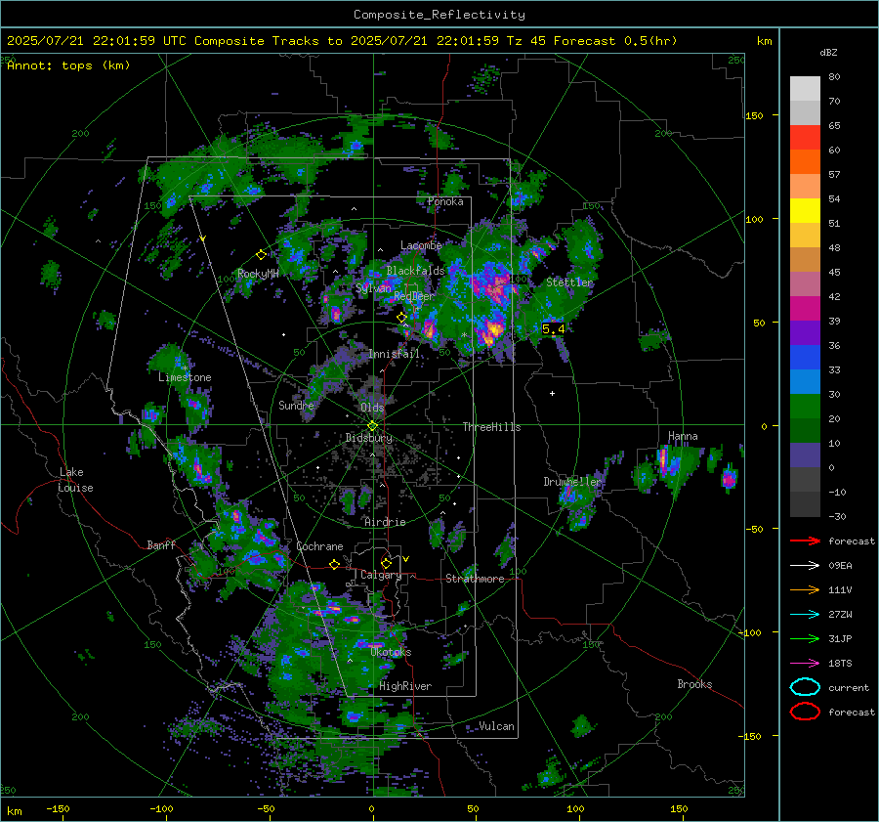Click the Composite_Reflectivity title
This screenshot has height=822, width=879.
pyautogui.click(x=439, y=15)
